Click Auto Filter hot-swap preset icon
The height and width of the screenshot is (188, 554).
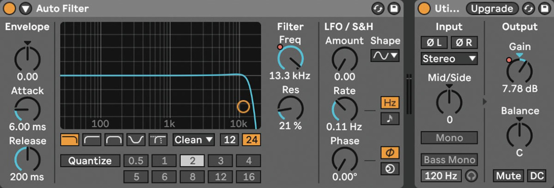coord(377,9)
